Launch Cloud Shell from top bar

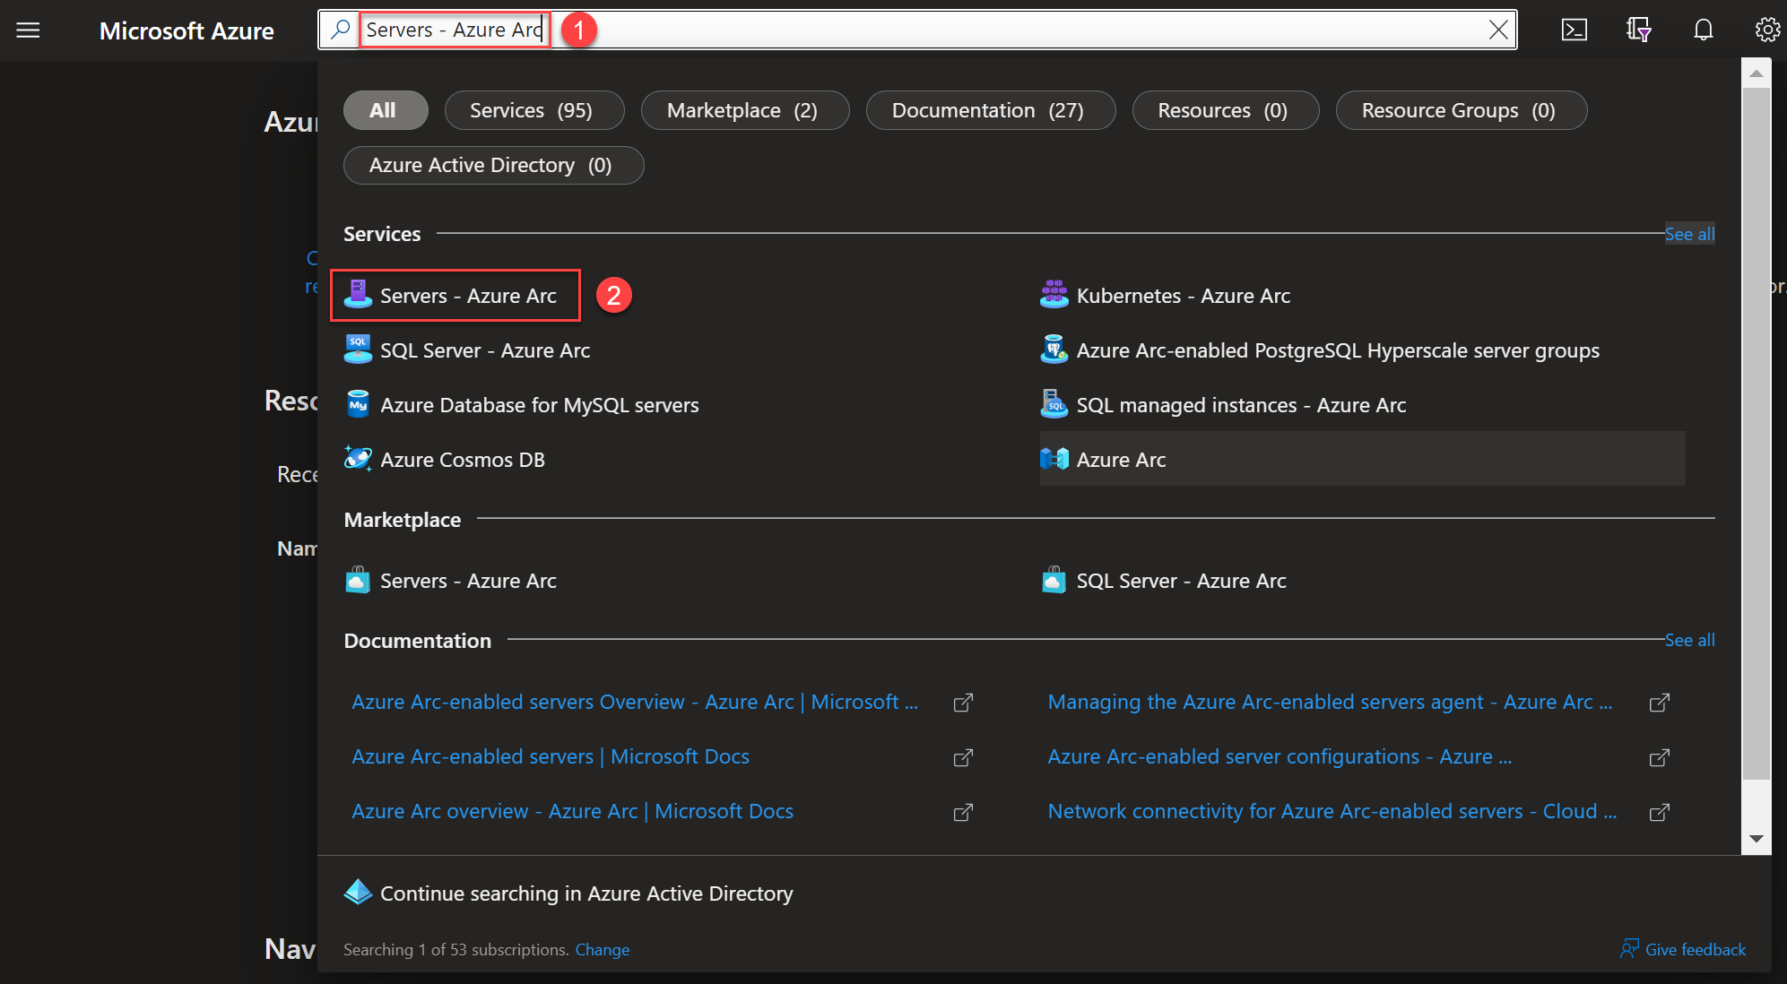click(x=1574, y=30)
